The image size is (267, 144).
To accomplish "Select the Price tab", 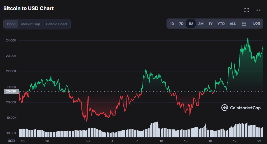I will tap(11, 24).
